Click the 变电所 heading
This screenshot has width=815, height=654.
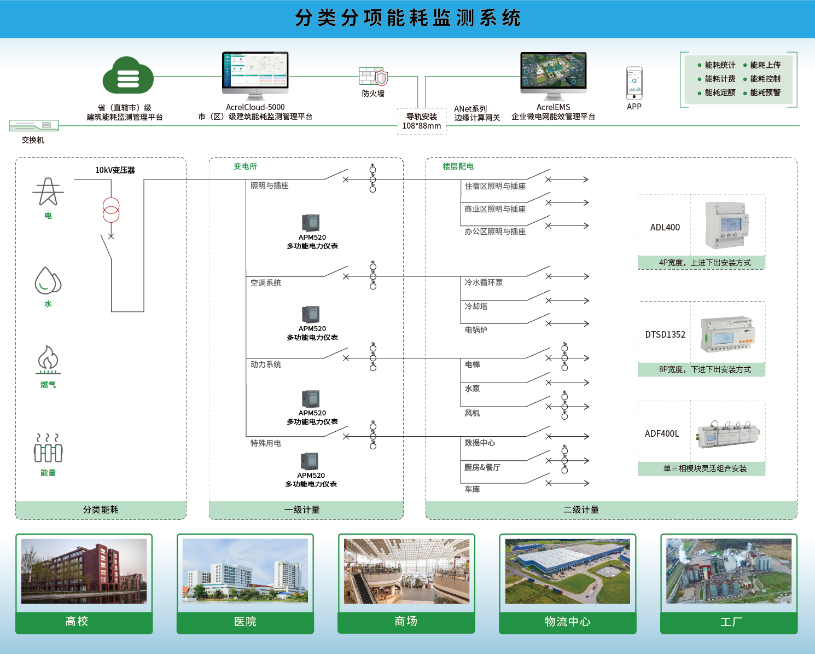pyautogui.click(x=245, y=166)
